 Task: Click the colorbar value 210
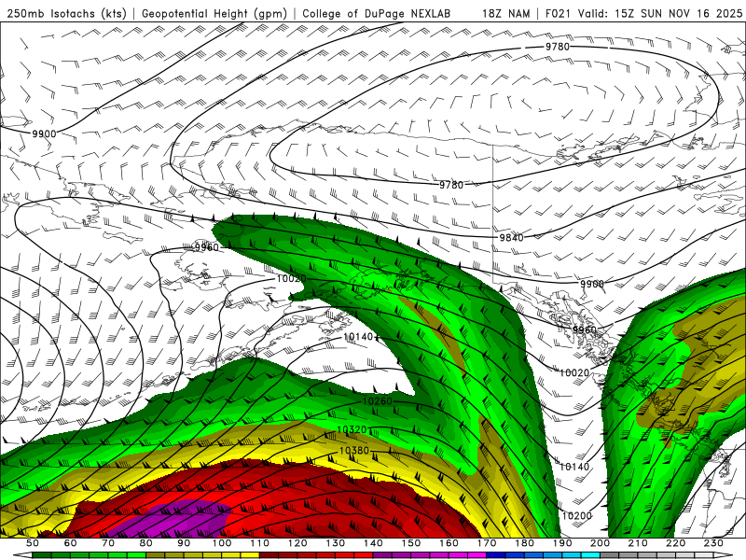click(x=639, y=543)
